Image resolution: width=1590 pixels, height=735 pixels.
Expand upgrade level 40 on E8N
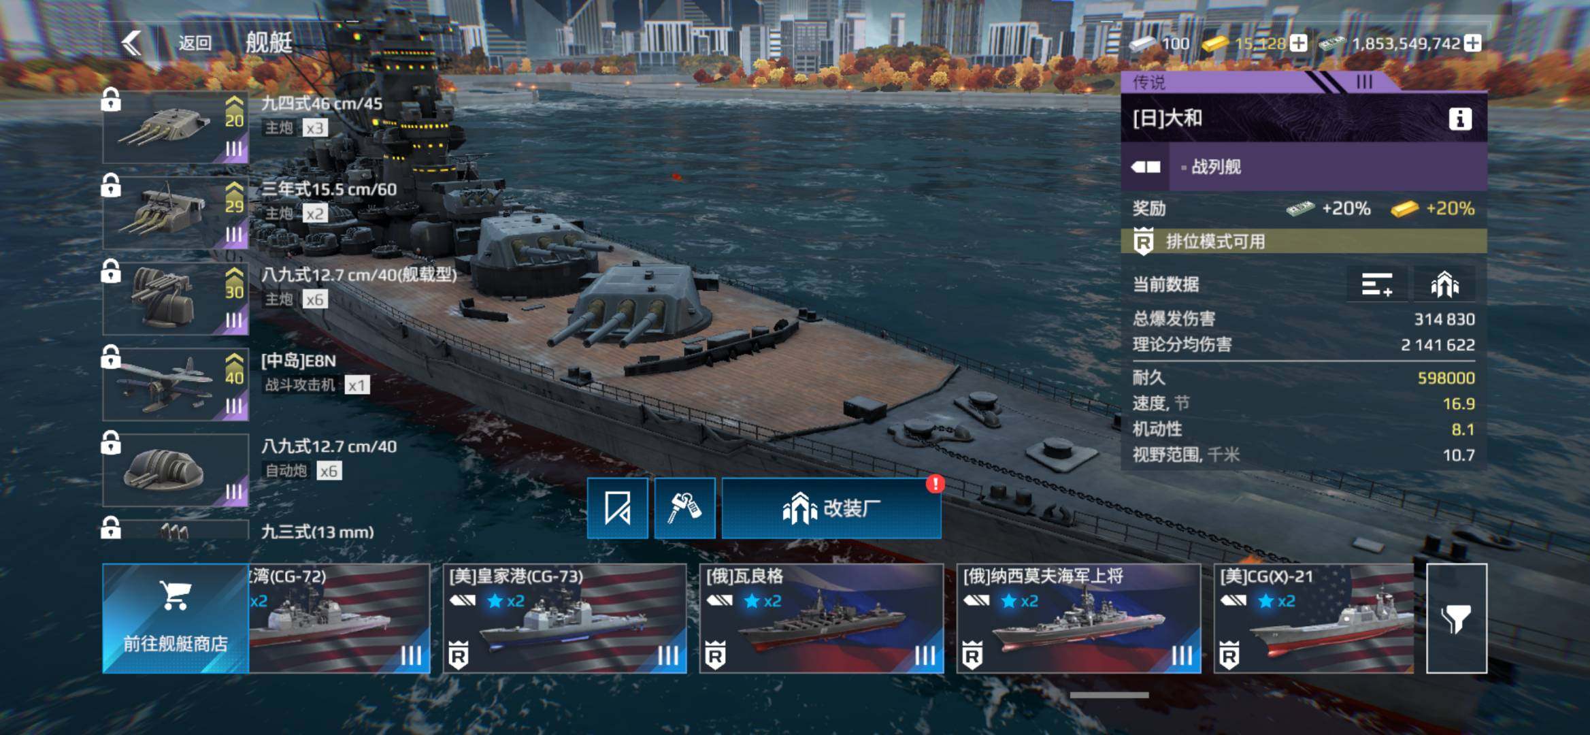234,370
